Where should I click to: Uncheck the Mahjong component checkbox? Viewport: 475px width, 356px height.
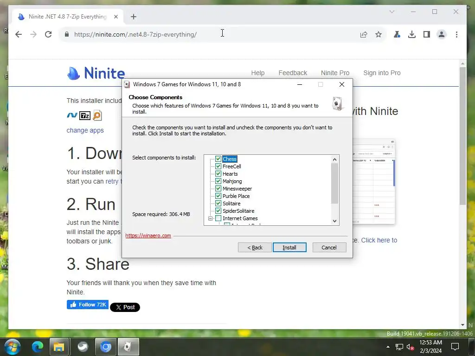(x=218, y=181)
